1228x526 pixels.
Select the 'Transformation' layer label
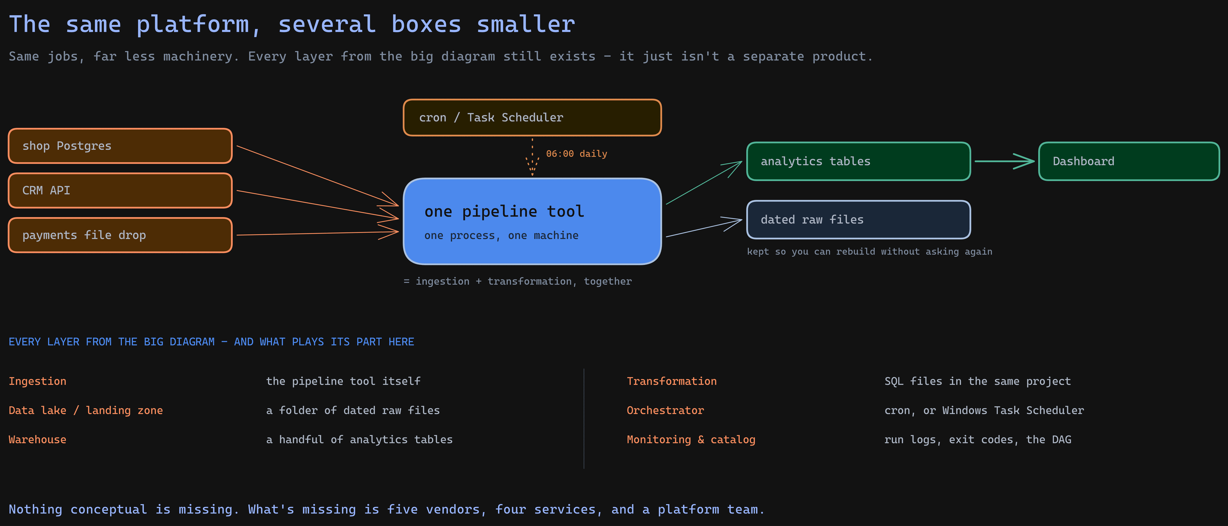pos(672,381)
